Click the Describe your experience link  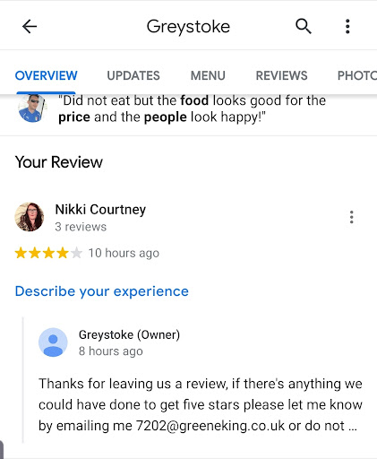click(x=102, y=291)
